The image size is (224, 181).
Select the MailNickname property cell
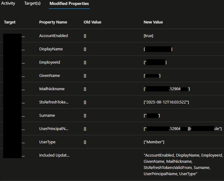pos(52,89)
